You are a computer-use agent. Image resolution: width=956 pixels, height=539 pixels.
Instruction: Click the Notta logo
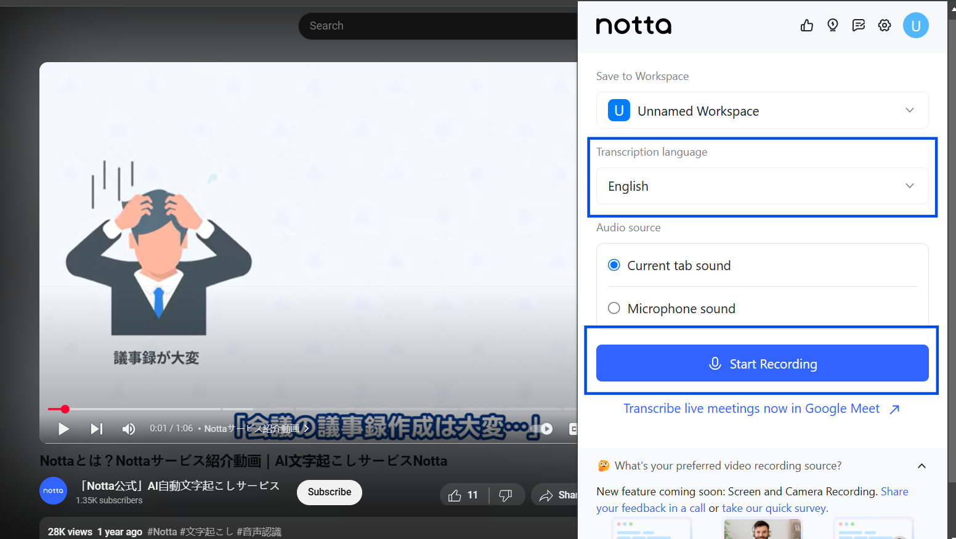[x=634, y=25]
